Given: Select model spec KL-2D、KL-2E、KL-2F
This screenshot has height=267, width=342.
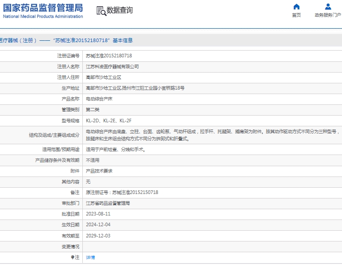Looking at the screenshot, I should tap(109, 121).
